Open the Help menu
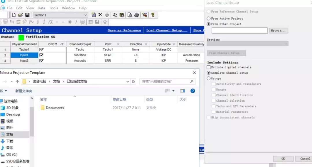 (x=83, y=8)
